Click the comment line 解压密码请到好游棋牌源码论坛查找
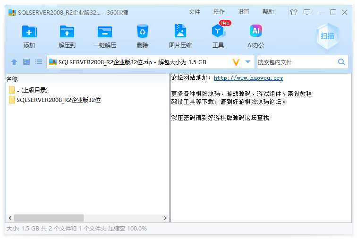 [220, 118]
